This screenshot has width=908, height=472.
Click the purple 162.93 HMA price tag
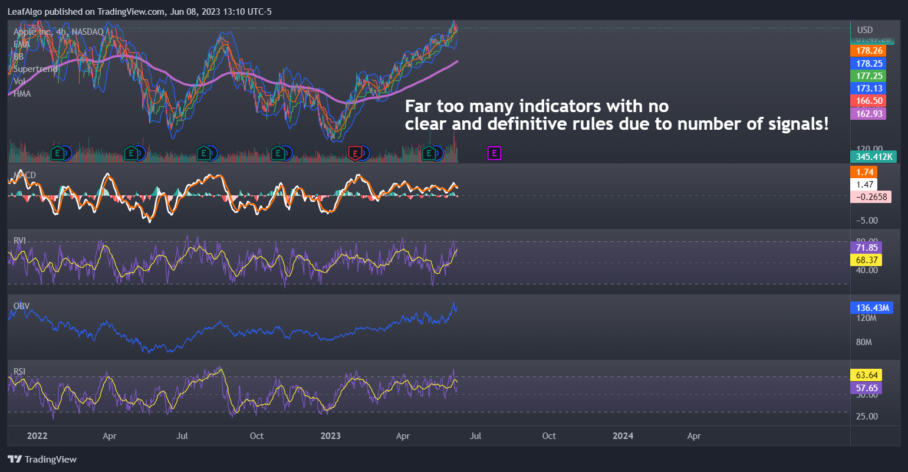[868, 113]
